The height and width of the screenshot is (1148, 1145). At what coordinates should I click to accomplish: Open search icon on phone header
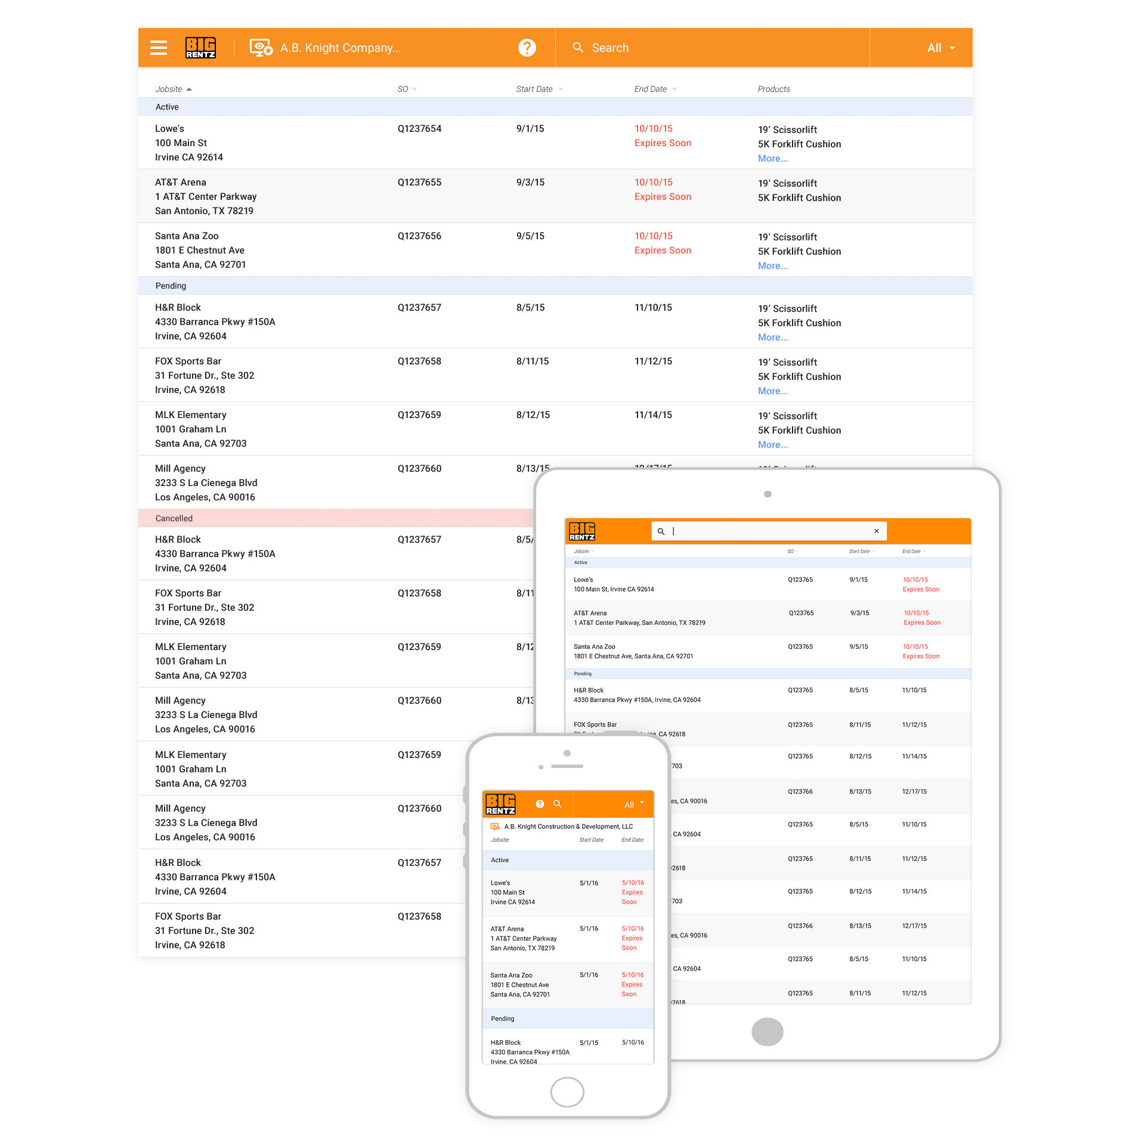(558, 804)
